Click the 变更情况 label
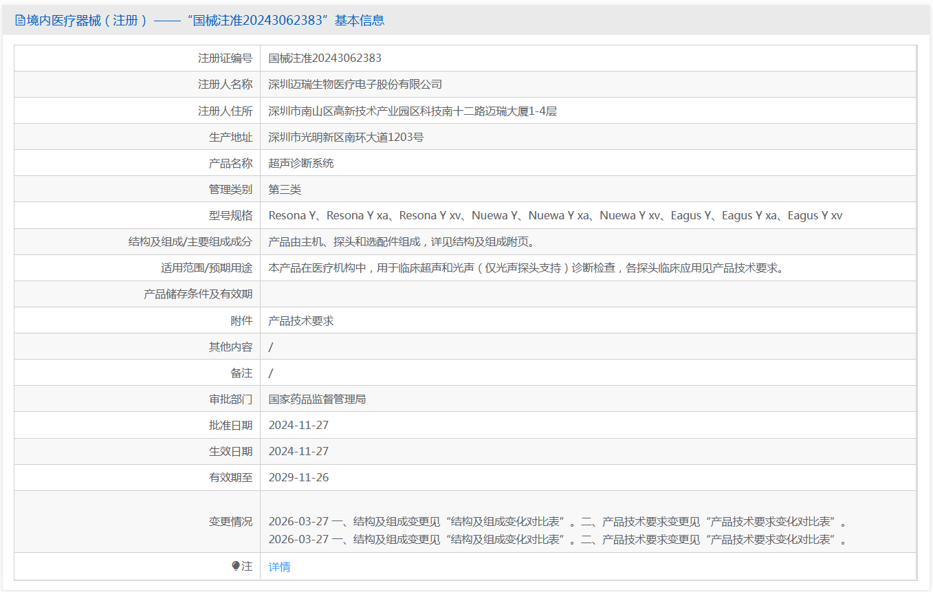The image size is (933, 592). pyautogui.click(x=230, y=521)
